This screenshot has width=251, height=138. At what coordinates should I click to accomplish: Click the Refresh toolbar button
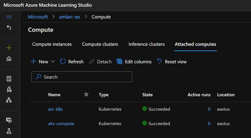click(x=72, y=61)
